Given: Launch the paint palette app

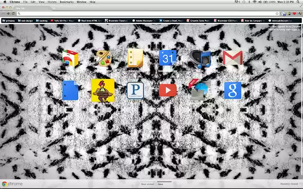Looking at the screenshot, I should click(103, 59).
